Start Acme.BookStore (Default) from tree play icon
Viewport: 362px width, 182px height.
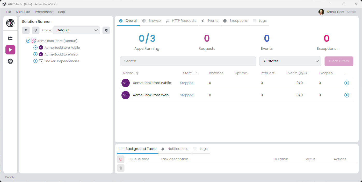[28, 41]
